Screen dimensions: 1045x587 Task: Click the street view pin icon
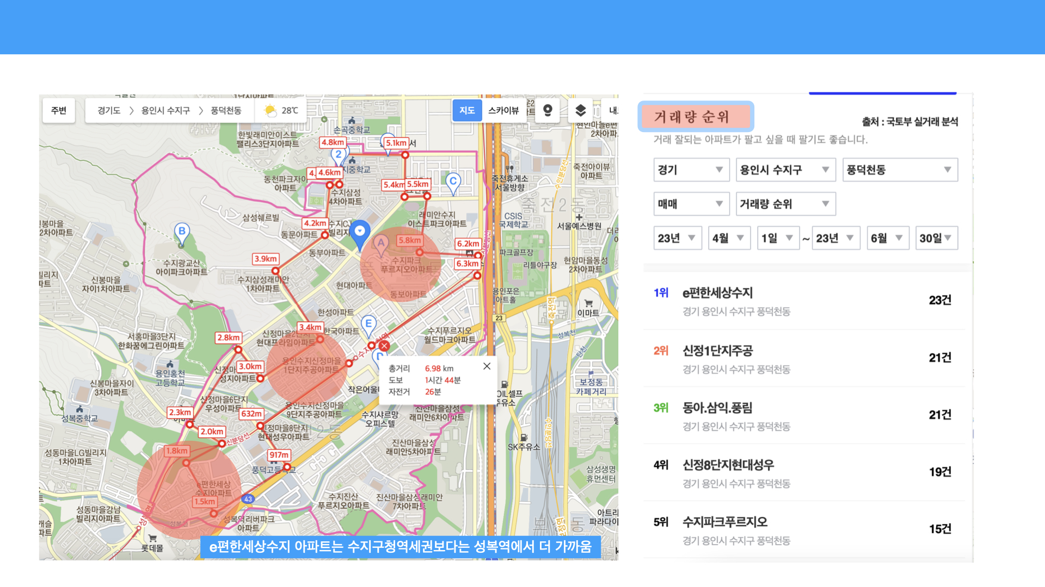pos(548,110)
